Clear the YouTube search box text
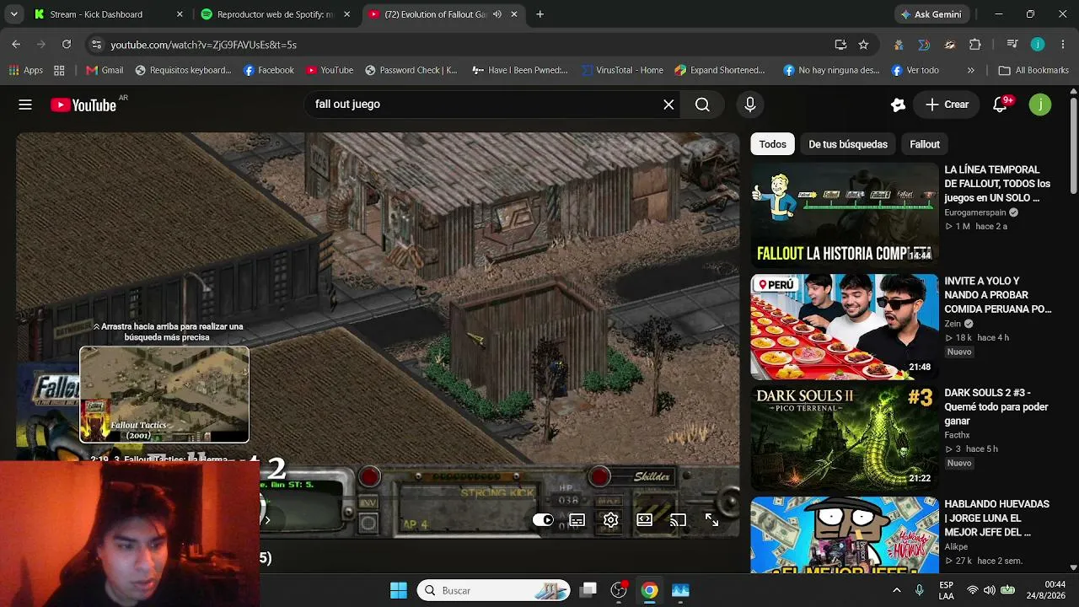 click(668, 105)
